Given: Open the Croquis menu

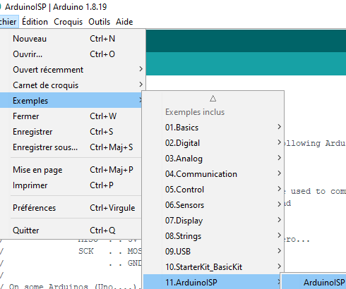Looking at the screenshot, I should click(x=68, y=22).
